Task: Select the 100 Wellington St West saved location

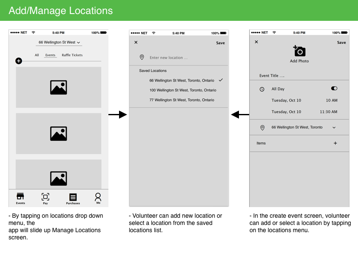Action: (183, 90)
